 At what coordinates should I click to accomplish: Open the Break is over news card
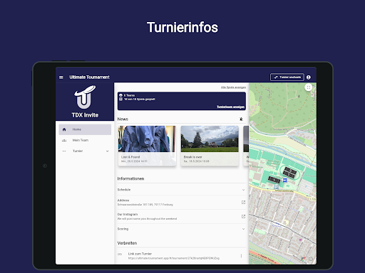click(210, 146)
